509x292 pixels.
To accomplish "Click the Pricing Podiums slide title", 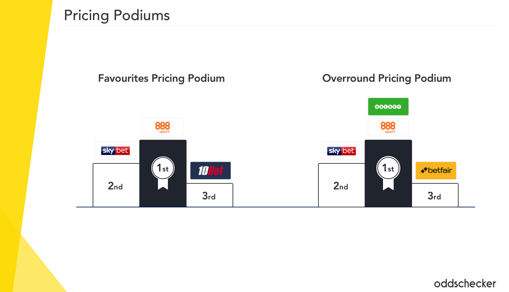I will [117, 15].
